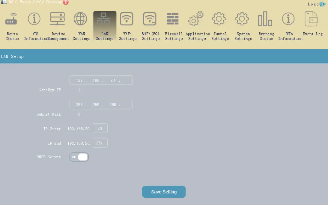Click the LAN Setup section header text

[x=12, y=56]
